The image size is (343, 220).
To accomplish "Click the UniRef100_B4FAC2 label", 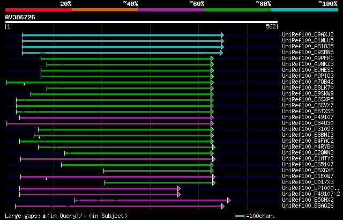I will (308, 141).
